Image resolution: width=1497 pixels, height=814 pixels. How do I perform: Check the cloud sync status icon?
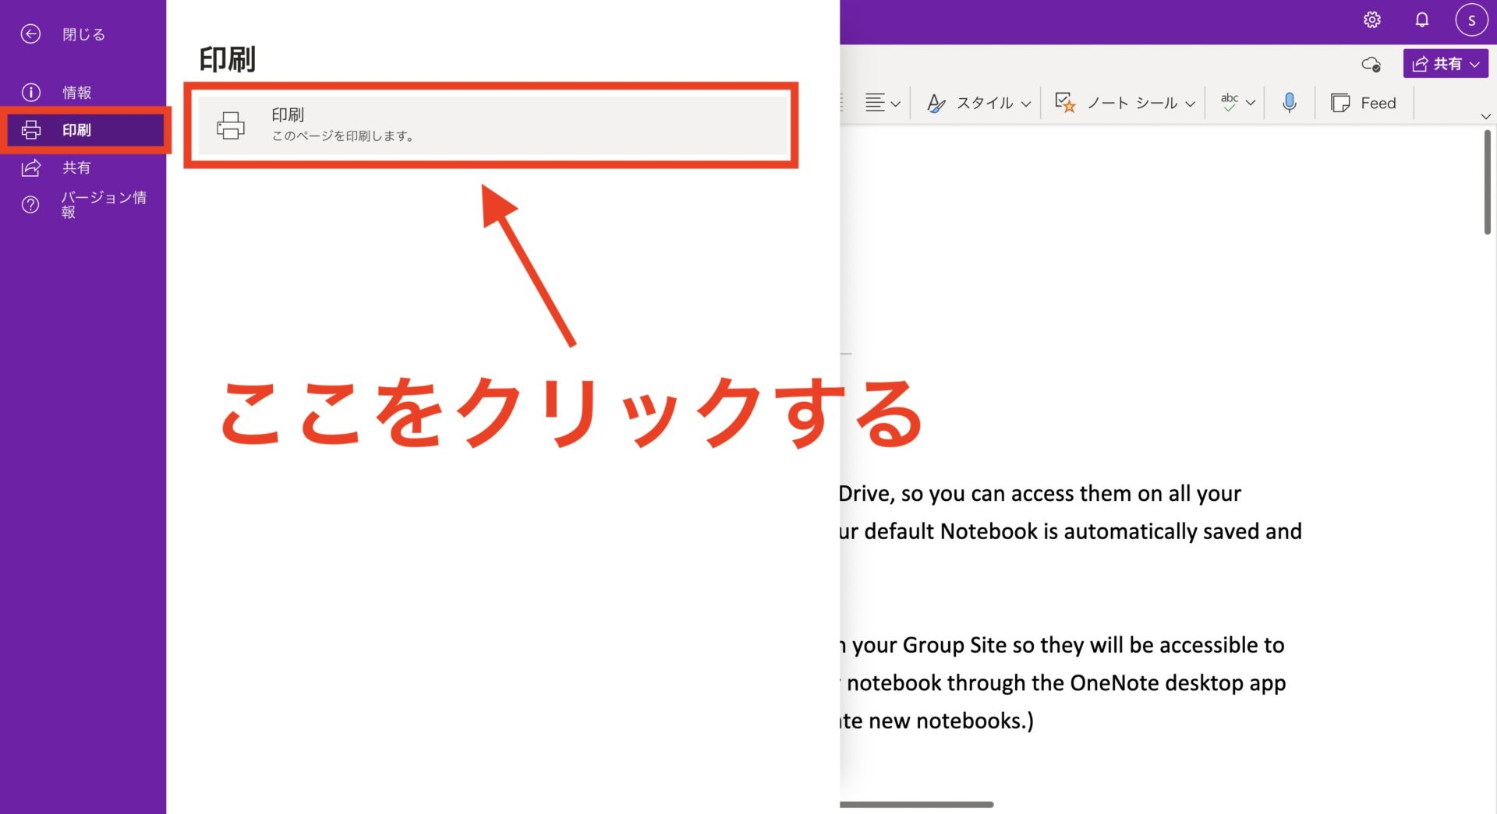(x=1371, y=64)
